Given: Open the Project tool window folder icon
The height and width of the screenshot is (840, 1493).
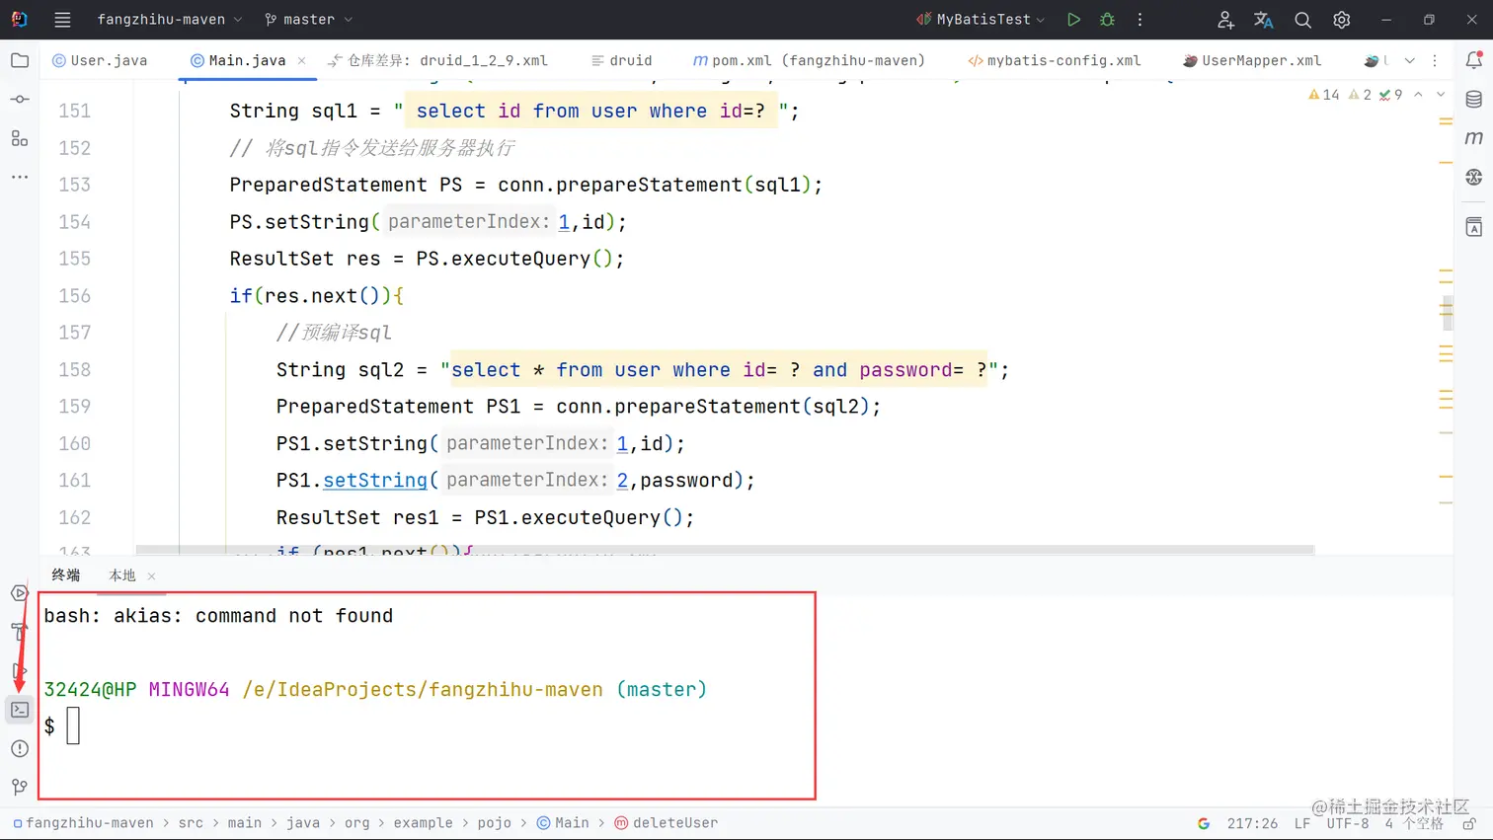Looking at the screenshot, I should point(20,60).
